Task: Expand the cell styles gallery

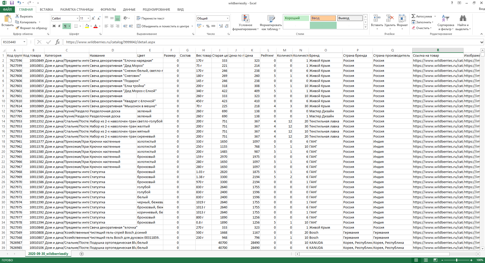Action: (x=365, y=27)
